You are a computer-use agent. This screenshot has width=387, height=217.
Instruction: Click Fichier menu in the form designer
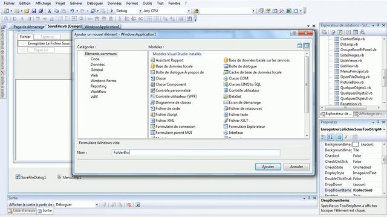coord(25,37)
